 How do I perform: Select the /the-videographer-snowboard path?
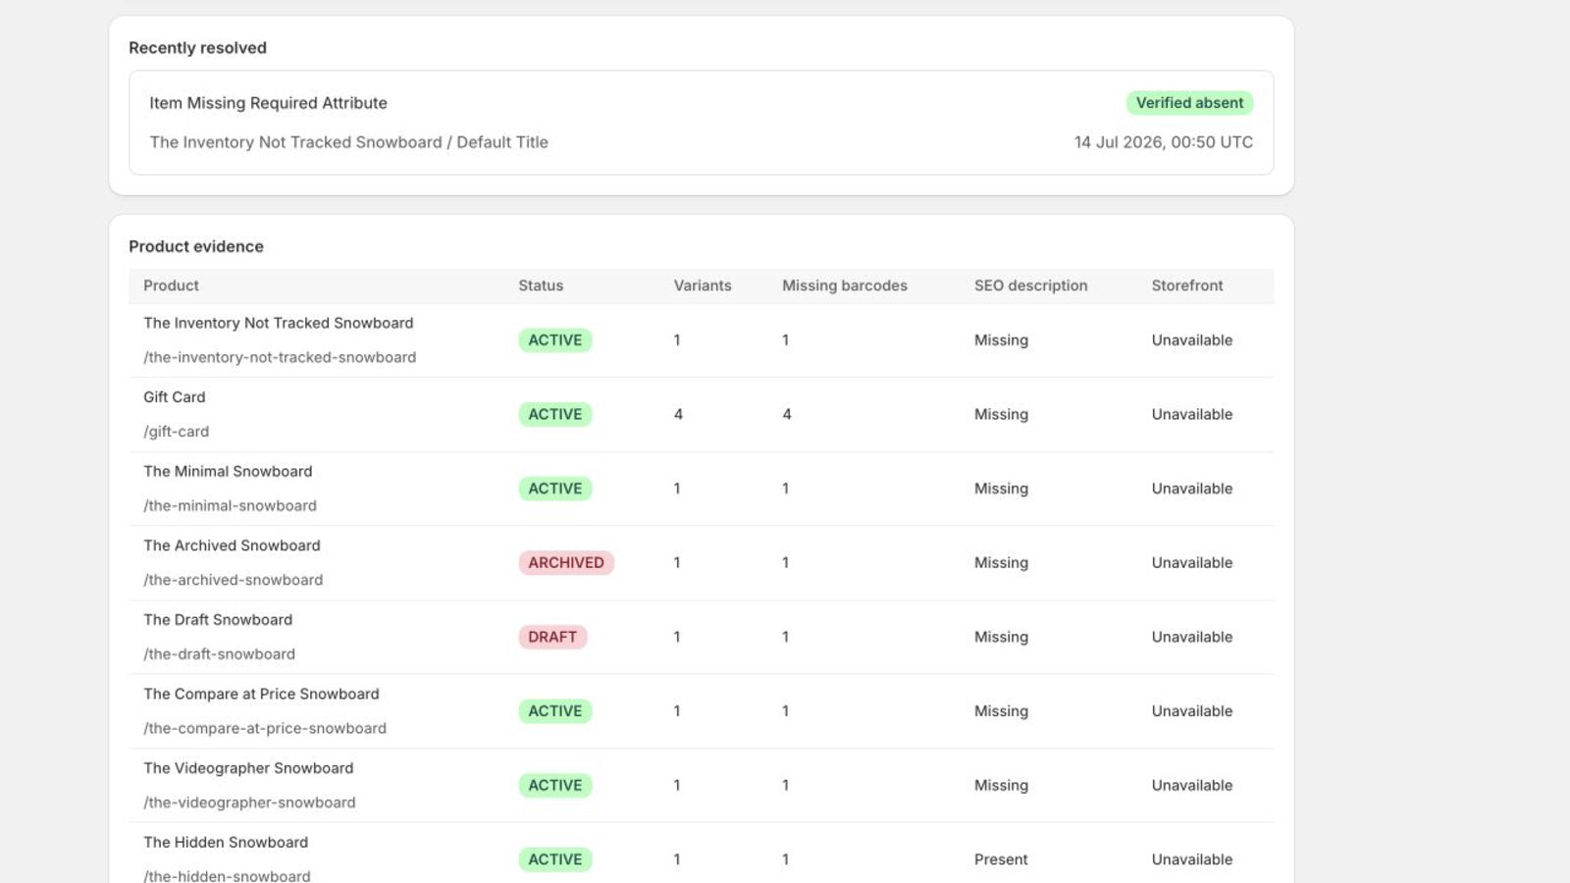[250, 803]
